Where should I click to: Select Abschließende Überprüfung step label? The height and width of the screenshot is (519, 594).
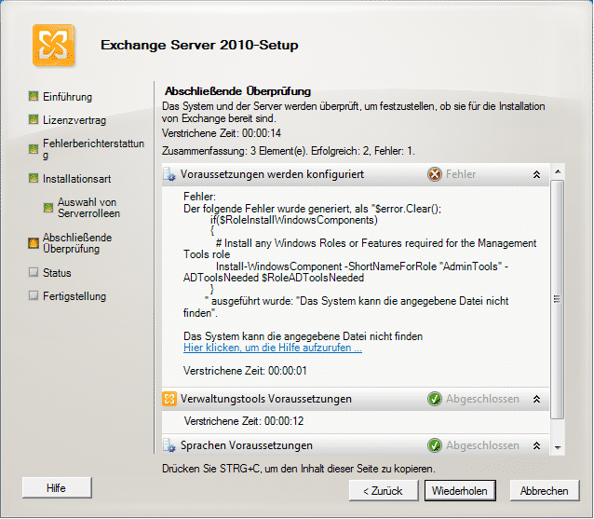tap(77, 243)
